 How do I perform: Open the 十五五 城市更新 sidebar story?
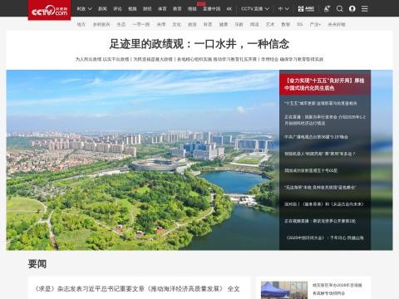[321, 103]
